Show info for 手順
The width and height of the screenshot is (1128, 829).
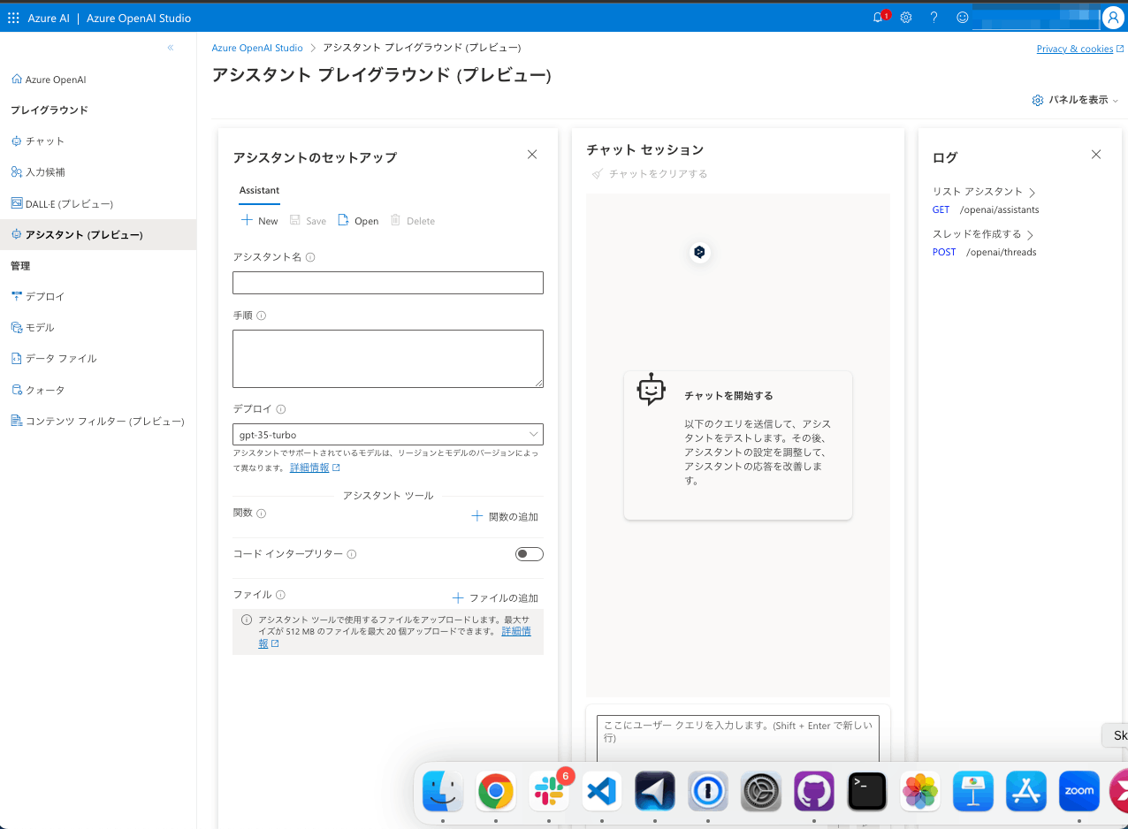(x=261, y=316)
